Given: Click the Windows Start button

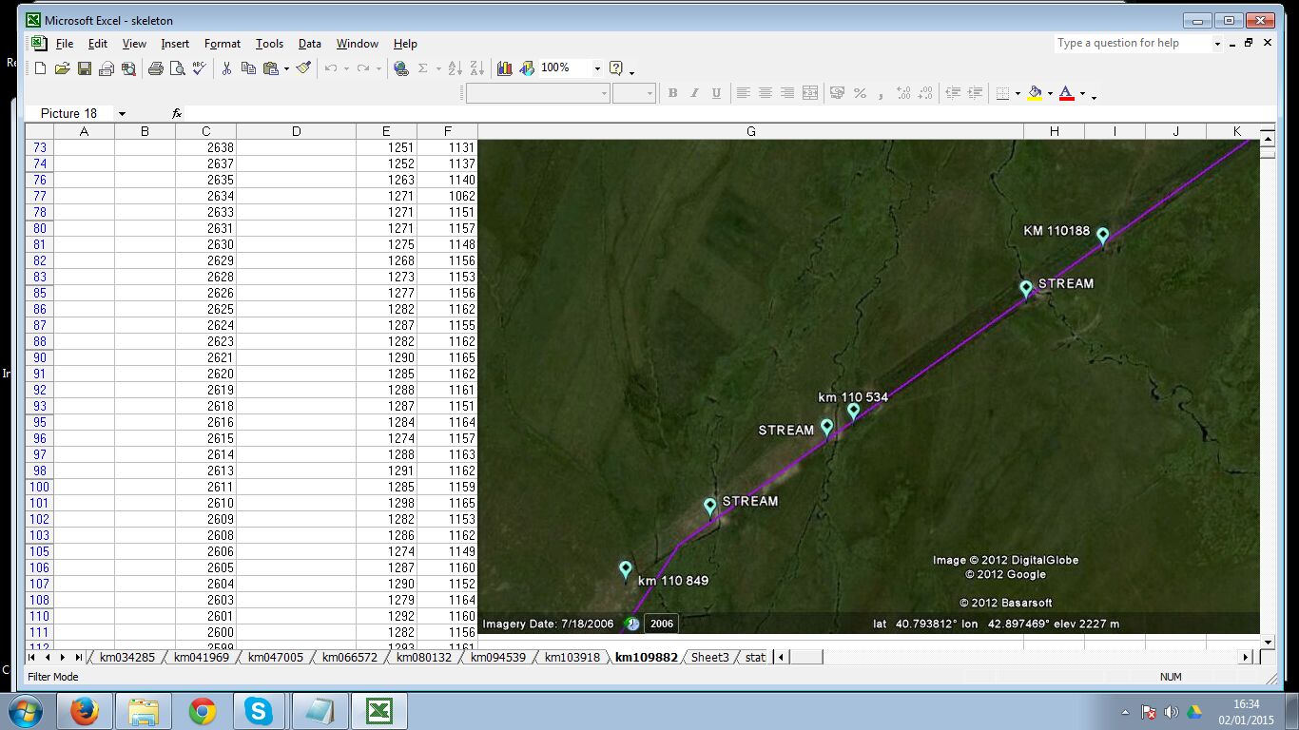Looking at the screenshot, I should [25, 711].
